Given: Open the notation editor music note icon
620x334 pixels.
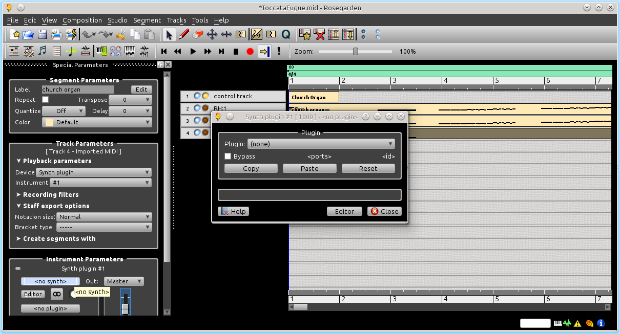Looking at the screenshot, I should coord(43,51).
